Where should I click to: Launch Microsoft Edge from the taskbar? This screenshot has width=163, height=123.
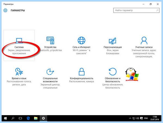(x=28, y=118)
